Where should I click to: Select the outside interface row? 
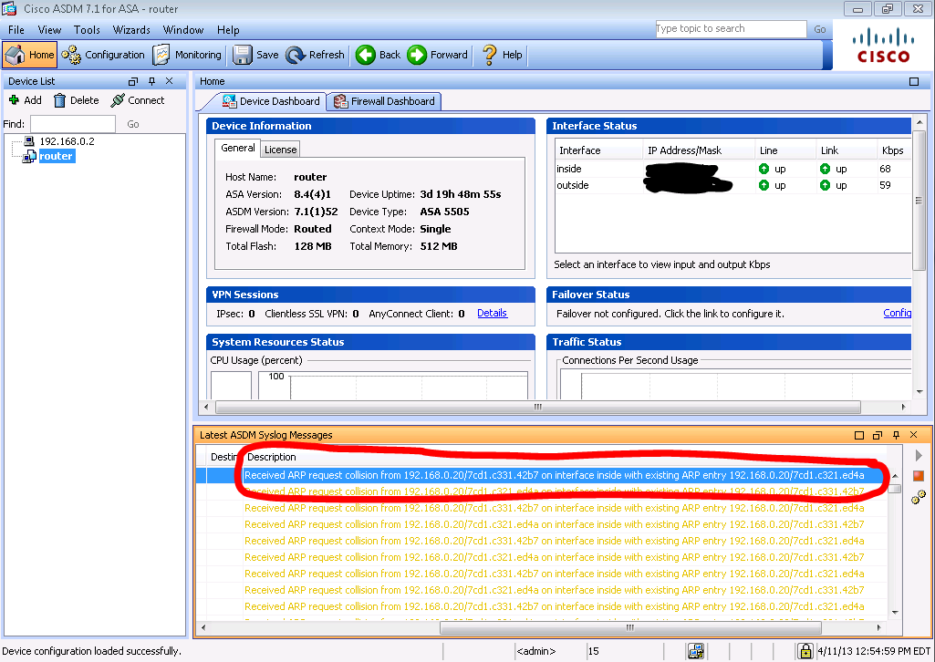coord(732,185)
